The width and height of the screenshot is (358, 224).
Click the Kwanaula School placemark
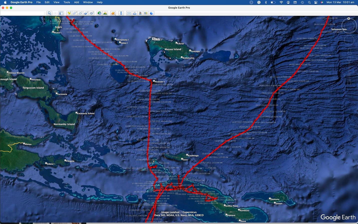pyautogui.click(x=85, y=113)
